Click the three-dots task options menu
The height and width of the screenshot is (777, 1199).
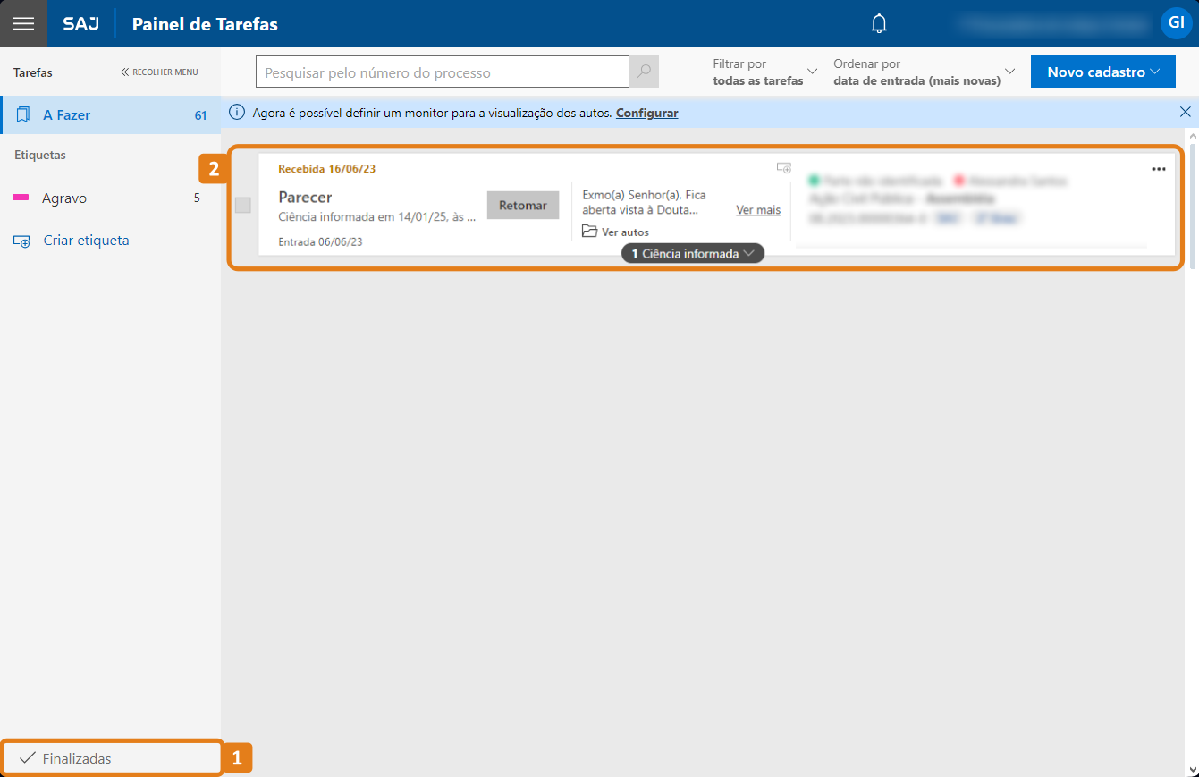pyautogui.click(x=1159, y=169)
